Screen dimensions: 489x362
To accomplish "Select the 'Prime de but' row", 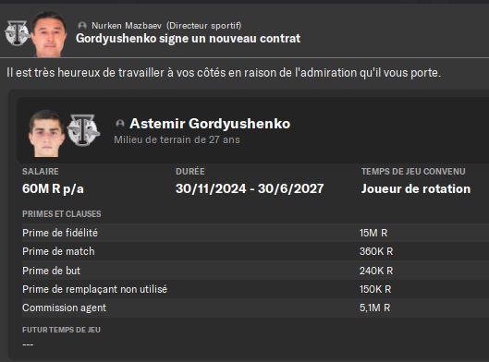I will pyautogui.click(x=255, y=271).
